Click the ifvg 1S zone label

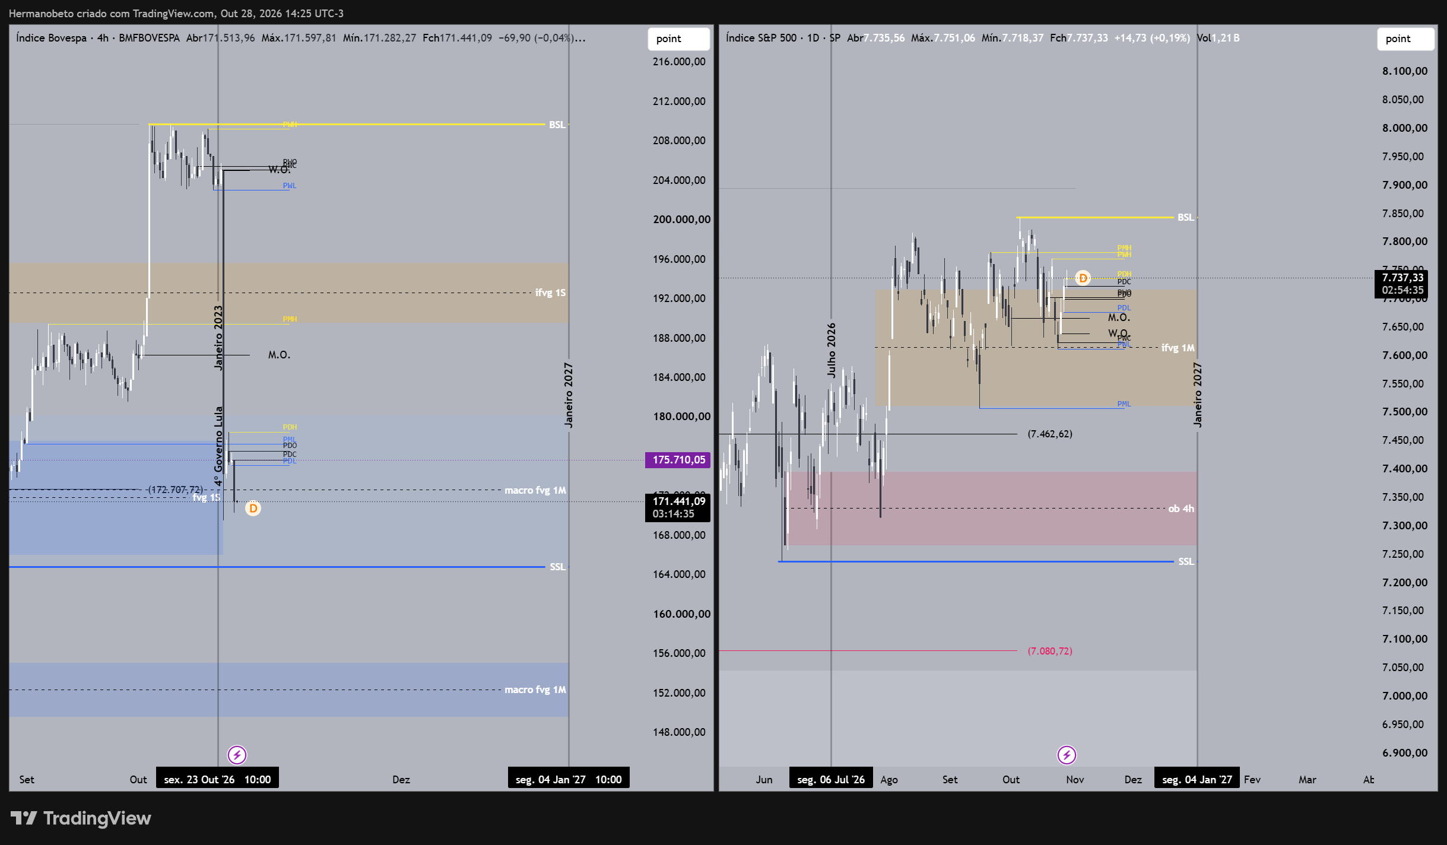point(550,293)
